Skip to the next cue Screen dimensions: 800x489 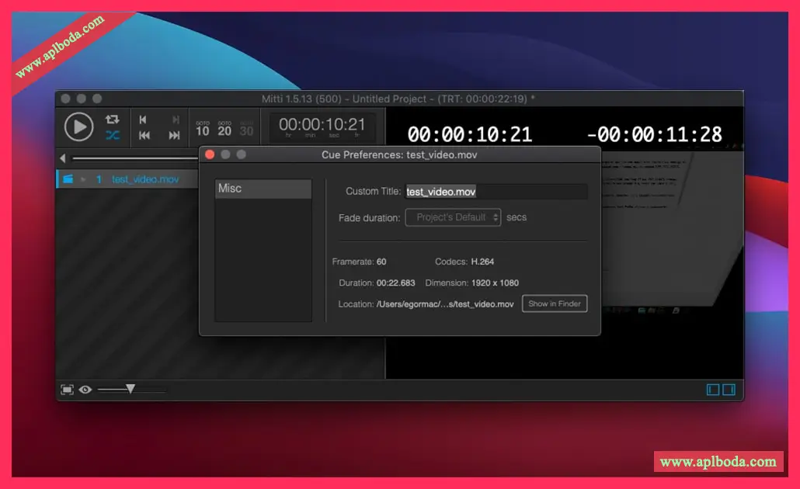tap(175, 136)
